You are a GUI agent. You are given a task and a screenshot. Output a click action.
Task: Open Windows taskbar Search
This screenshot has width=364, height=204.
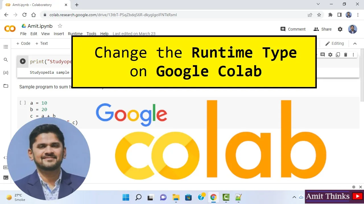138,197
